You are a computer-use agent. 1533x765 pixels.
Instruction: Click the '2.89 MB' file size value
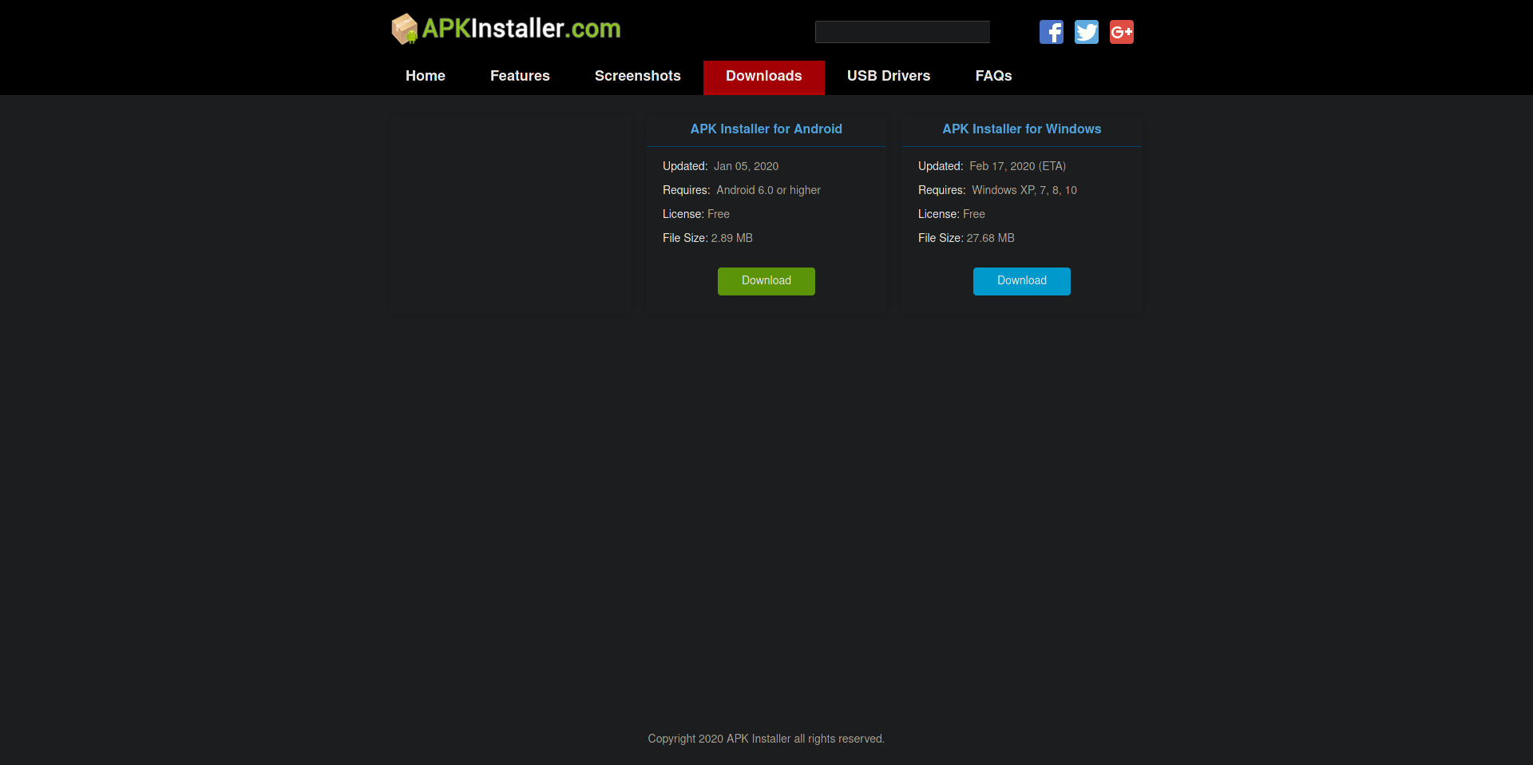731,238
